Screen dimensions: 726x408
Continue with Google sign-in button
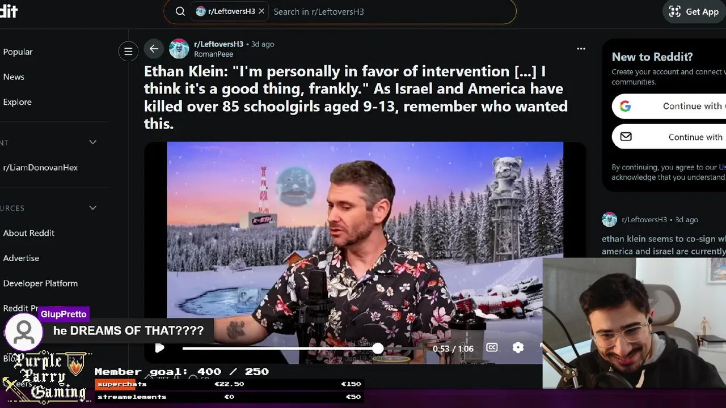[669, 106]
